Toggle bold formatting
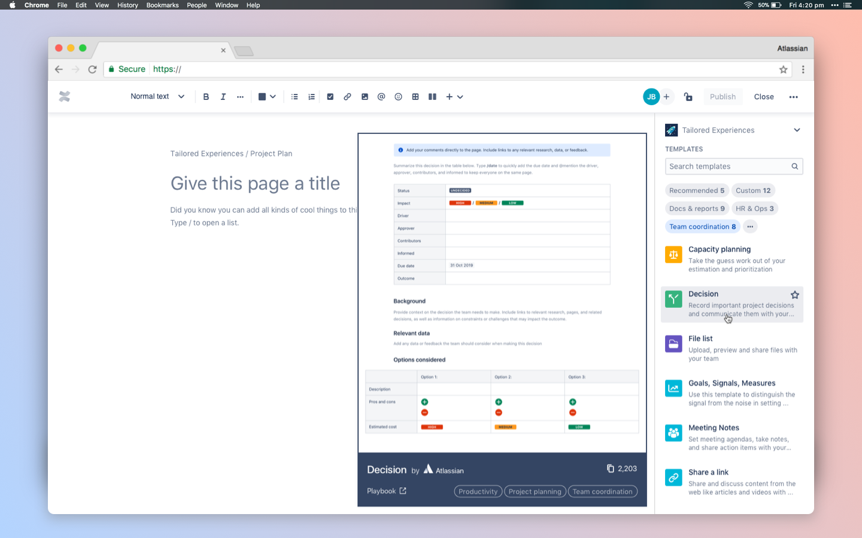The width and height of the screenshot is (862, 538). [206, 97]
